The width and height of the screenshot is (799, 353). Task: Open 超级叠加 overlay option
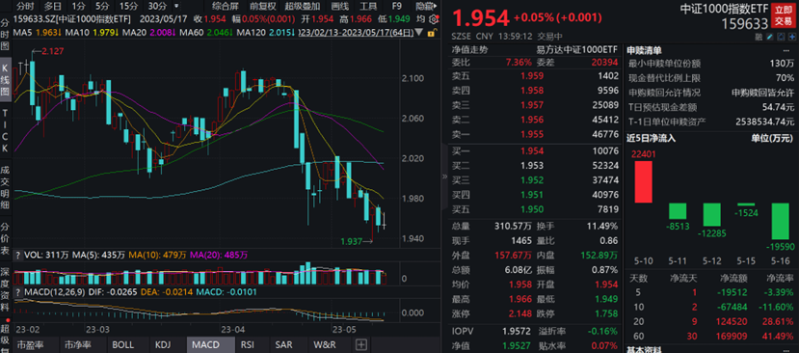[x=303, y=6]
